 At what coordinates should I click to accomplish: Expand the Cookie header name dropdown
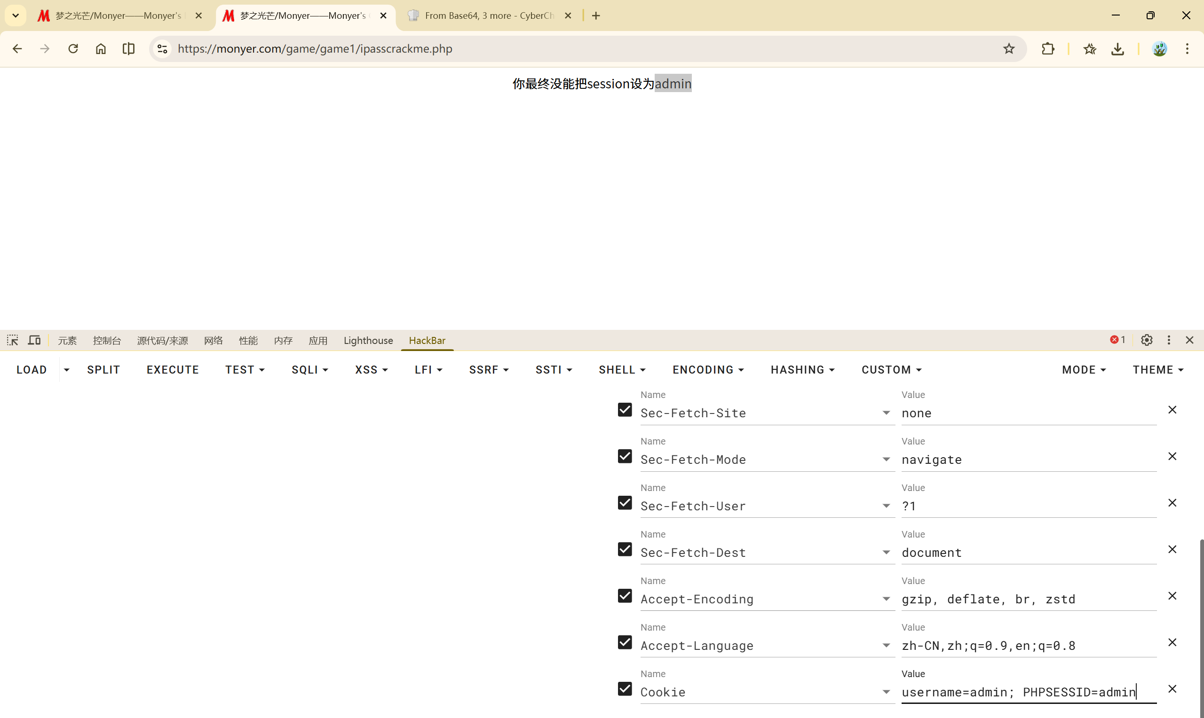coord(886,692)
